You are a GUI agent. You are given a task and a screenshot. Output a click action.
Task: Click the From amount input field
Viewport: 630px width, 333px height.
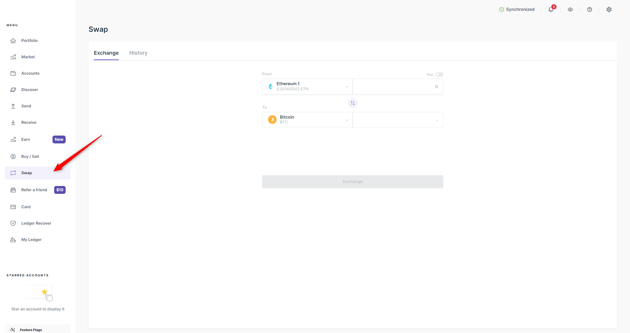pos(398,86)
